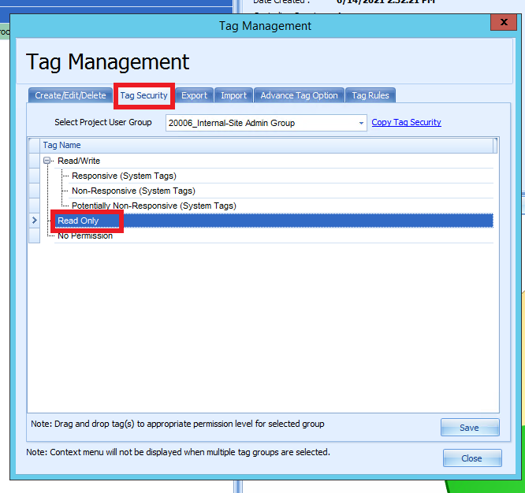Select Responsive (System Tags) row
The height and width of the screenshot is (493, 525).
[281, 176]
